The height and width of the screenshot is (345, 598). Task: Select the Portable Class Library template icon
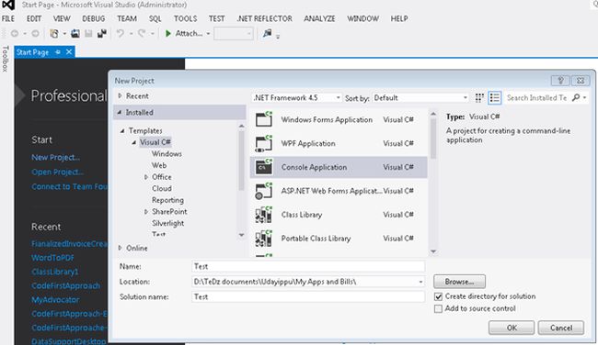[x=263, y=239]
